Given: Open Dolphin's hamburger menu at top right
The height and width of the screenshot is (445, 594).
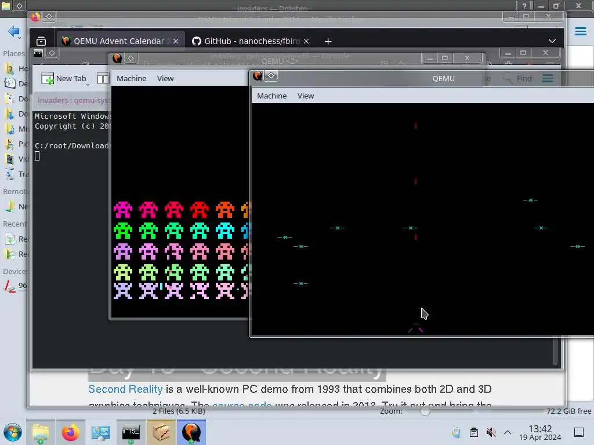Looking at the screenshot, I should [x=580, y=31].
